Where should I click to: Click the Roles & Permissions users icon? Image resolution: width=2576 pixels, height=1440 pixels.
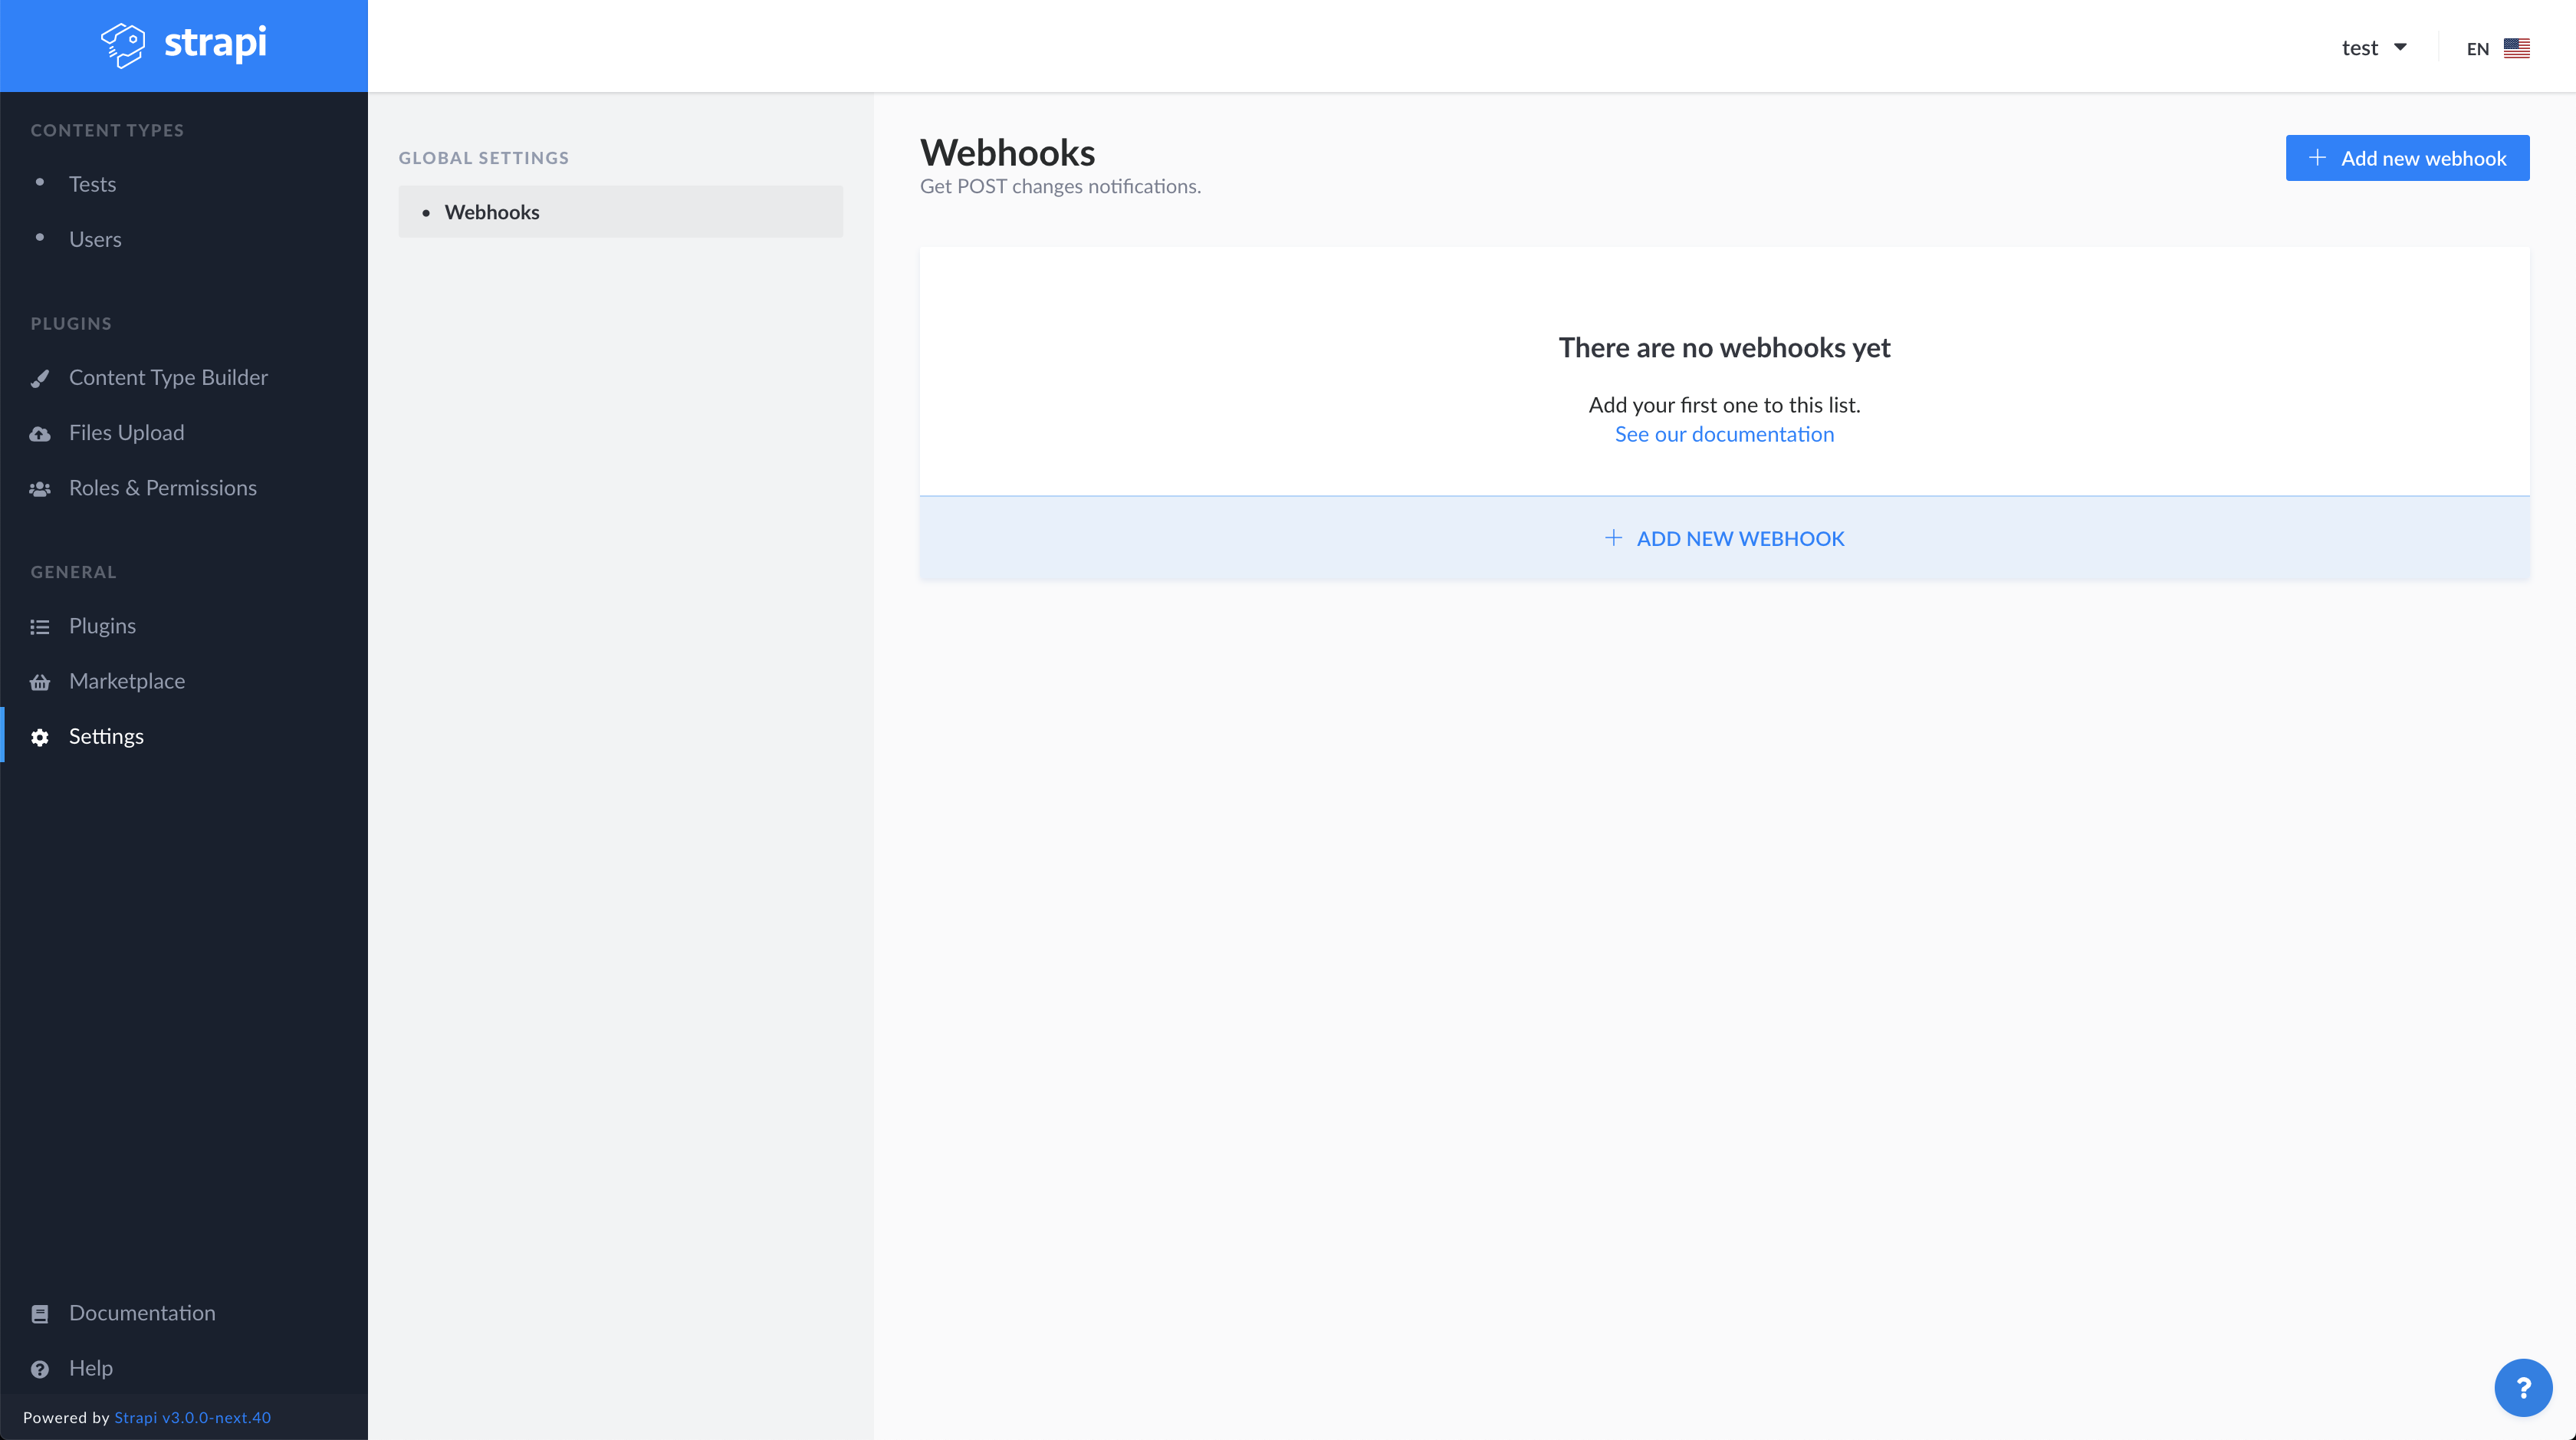(x=40, y=489)
